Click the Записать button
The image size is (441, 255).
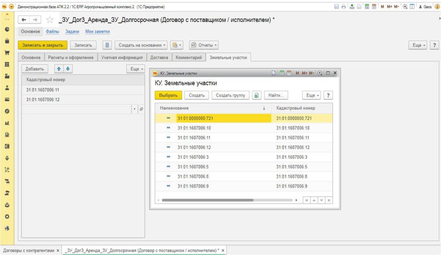click(83, 45)
